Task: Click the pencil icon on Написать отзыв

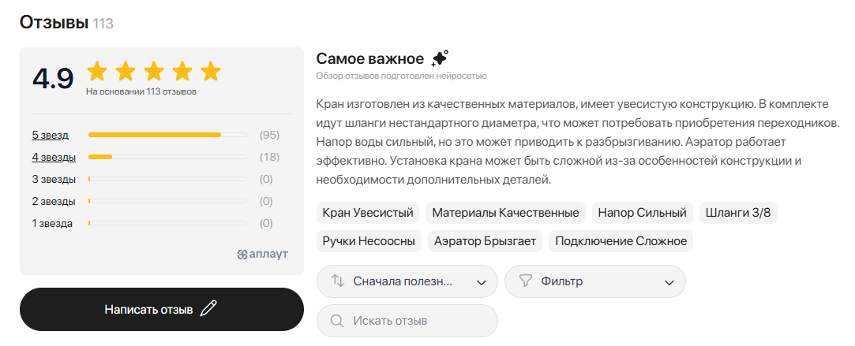Action: [208, 309]
